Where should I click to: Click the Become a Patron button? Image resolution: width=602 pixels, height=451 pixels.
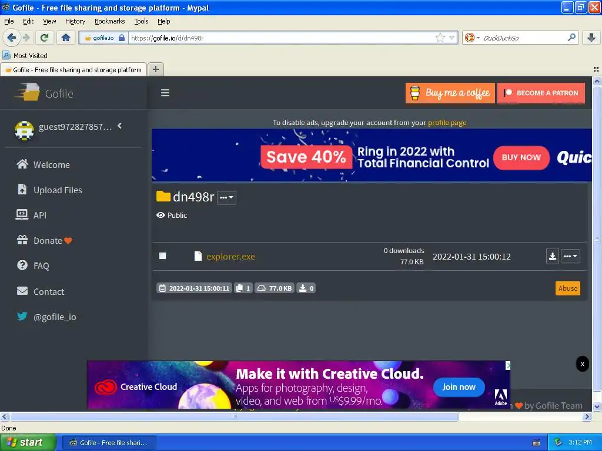click(x=541, y=93)
